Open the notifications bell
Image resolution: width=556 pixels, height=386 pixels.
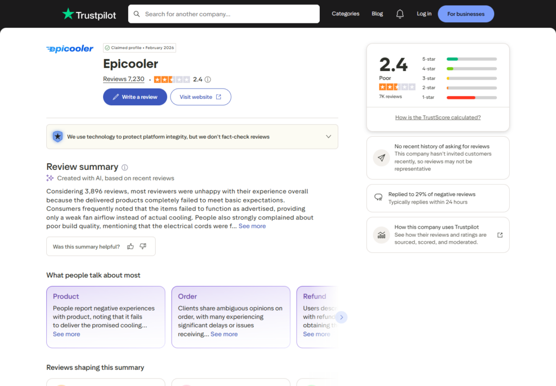(400, 14)
